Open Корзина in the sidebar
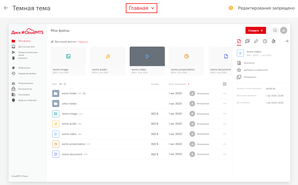The image size is (298, 185). click(23, 58)
